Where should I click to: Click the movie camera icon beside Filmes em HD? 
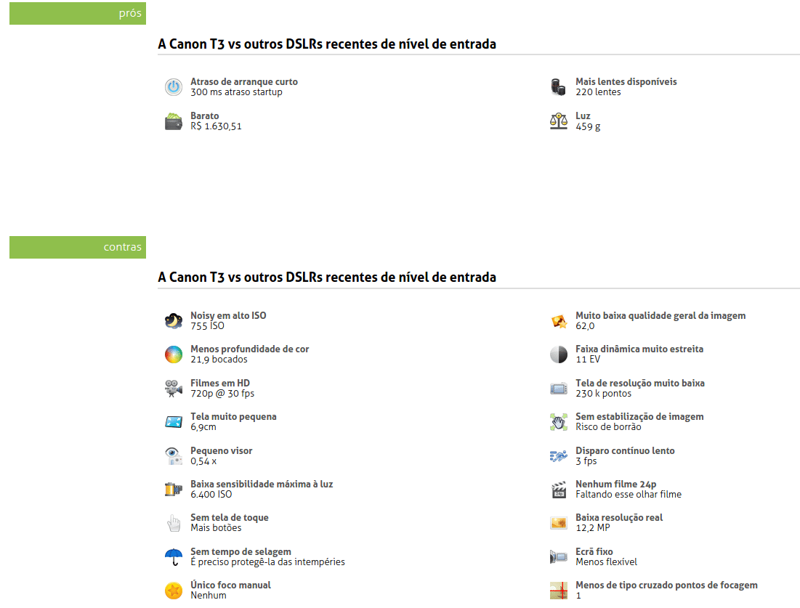click(174, 388)
